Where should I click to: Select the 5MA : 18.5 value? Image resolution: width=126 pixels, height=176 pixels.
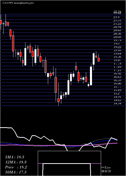pyautogui.click(x=15, y=157)
